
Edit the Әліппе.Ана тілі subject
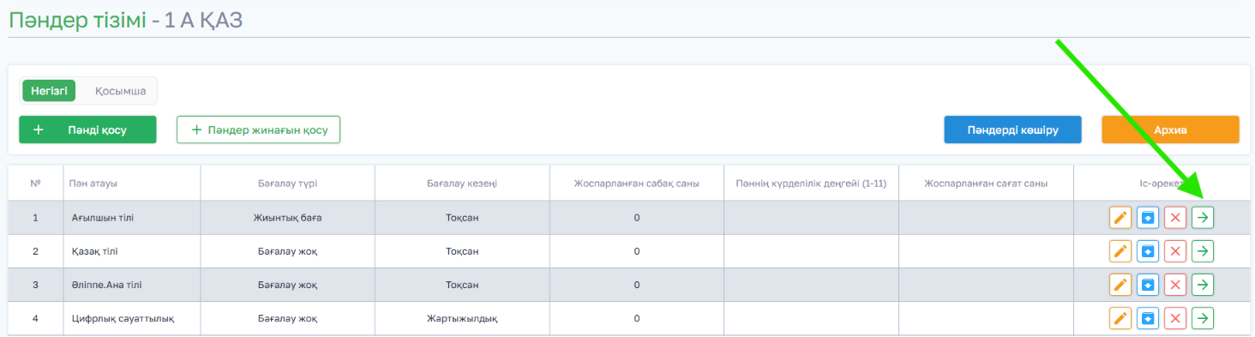click(x=1120, y=285)
